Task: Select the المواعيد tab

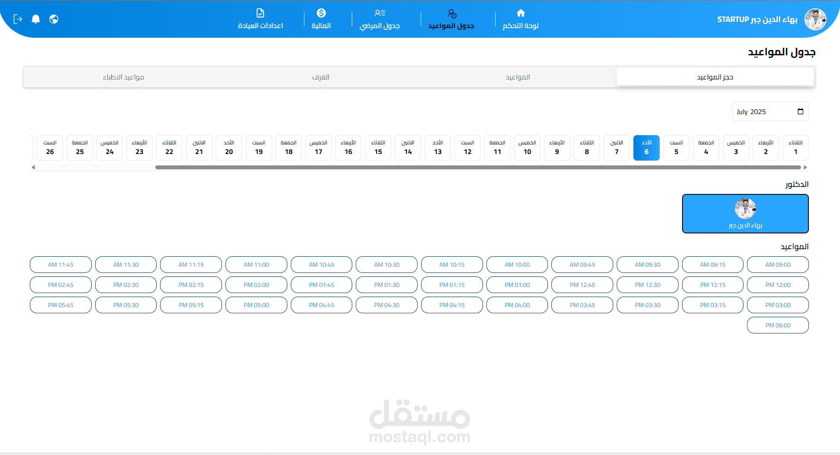Action: coord(518,77)
